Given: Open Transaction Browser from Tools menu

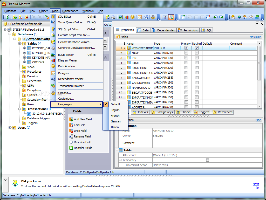Looking at the screenshot, I should point(77,86).
